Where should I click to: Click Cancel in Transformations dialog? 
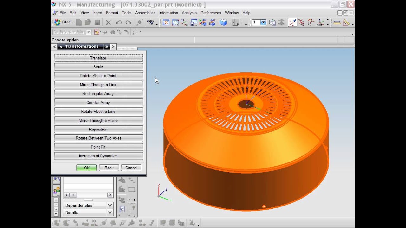coord(131,168)
